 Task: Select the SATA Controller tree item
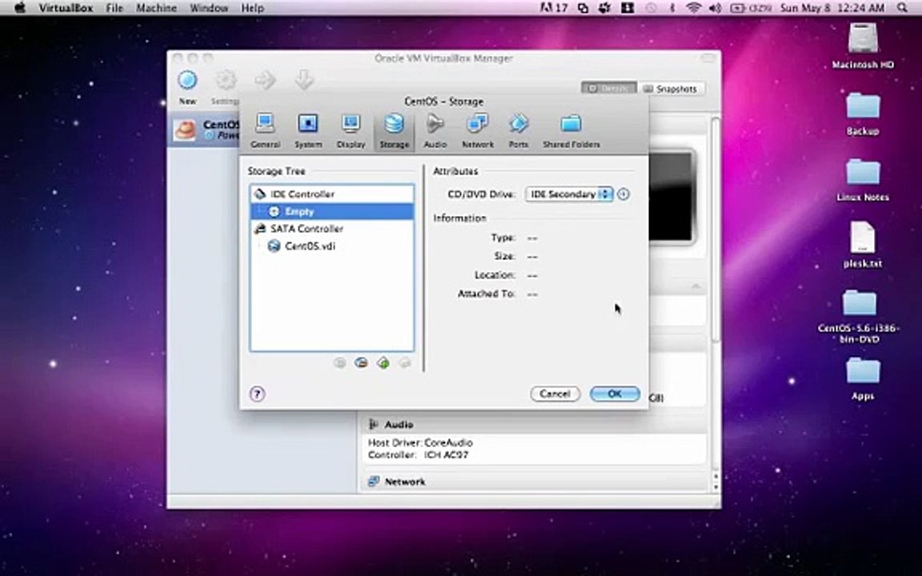pyautogui.click(x=332, y=229)
